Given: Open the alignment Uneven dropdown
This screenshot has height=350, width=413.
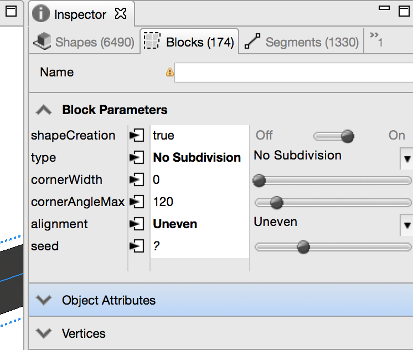Looking at the screenshot, I should tap(406, 225).
